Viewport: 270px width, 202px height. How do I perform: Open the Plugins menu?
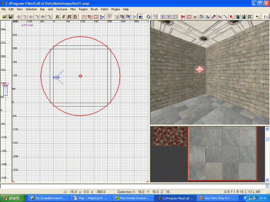pyautogui.click(x=115, y=9)
